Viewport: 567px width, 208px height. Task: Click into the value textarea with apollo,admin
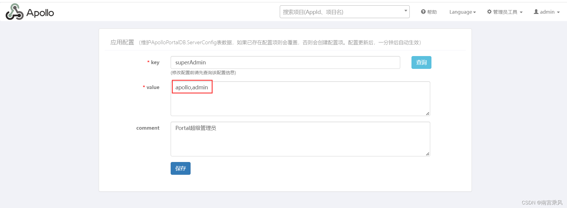point(300,99)
